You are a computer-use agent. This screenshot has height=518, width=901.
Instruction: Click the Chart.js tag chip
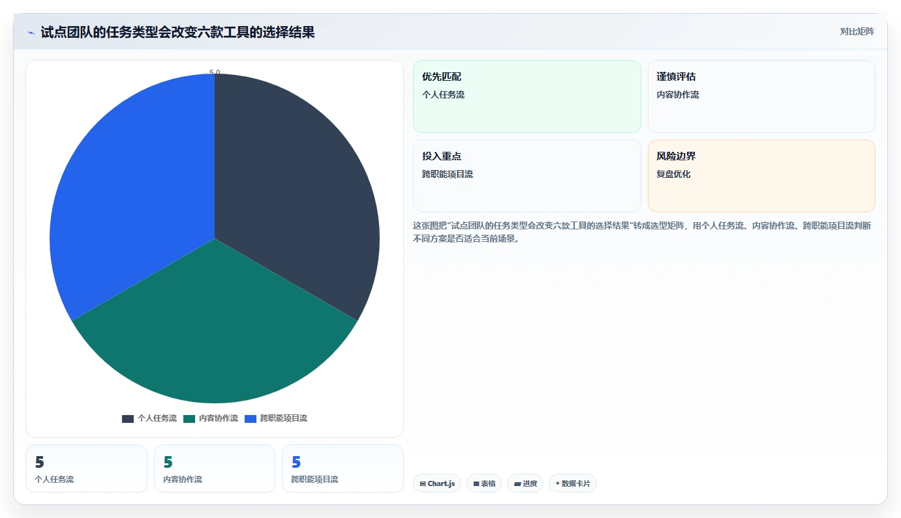[437, 483]
